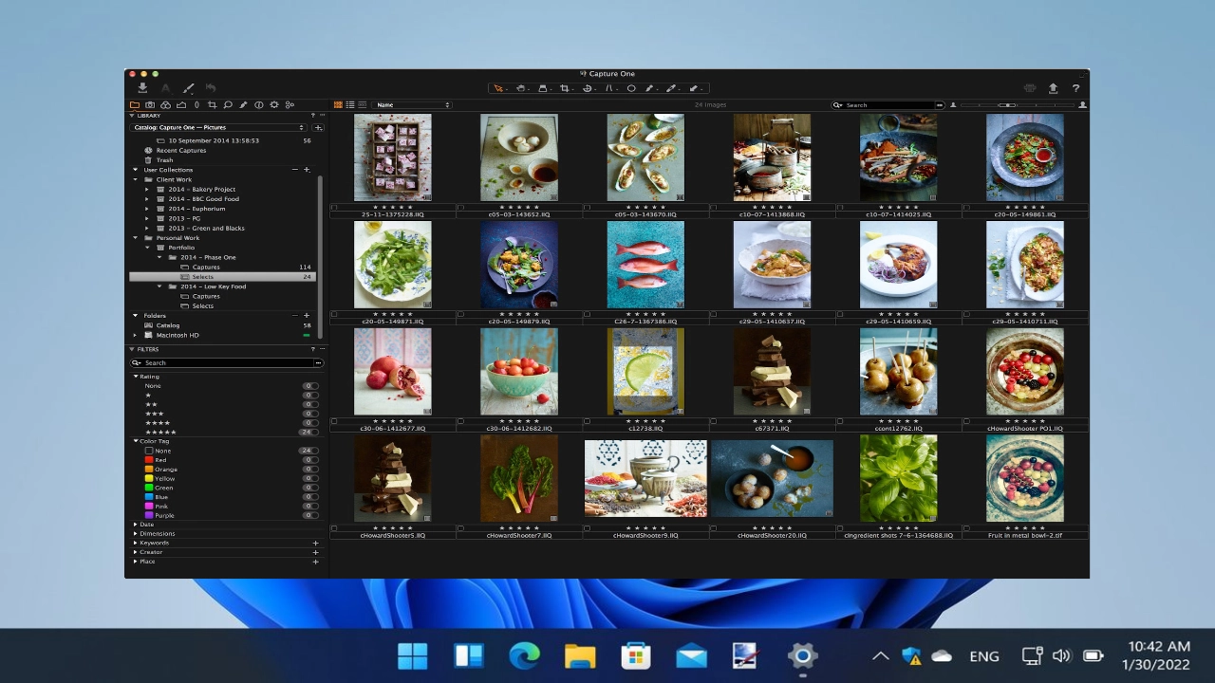
Task: Open the Output gear tool tab
Action: tap(274, 104)
